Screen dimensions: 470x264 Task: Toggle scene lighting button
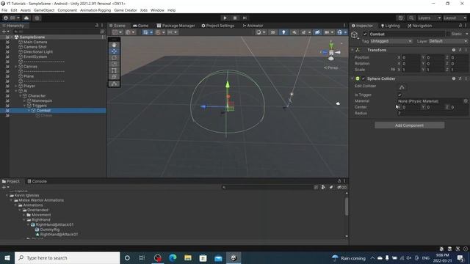point(283,32)
